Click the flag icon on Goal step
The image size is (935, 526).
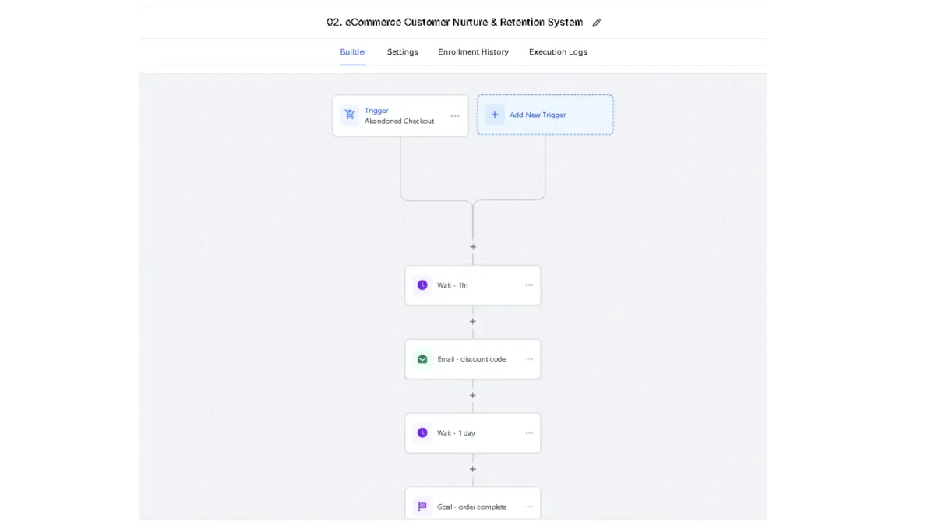coord(422,507)
